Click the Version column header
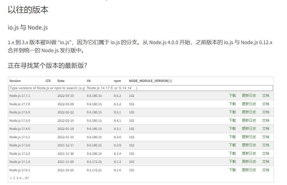287x185 pixels. pyautogui.click(x=15, y=81)
